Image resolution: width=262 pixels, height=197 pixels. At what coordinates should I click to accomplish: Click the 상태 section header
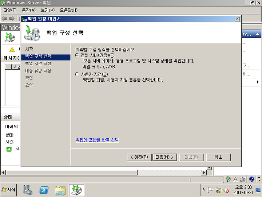(8, 117)
